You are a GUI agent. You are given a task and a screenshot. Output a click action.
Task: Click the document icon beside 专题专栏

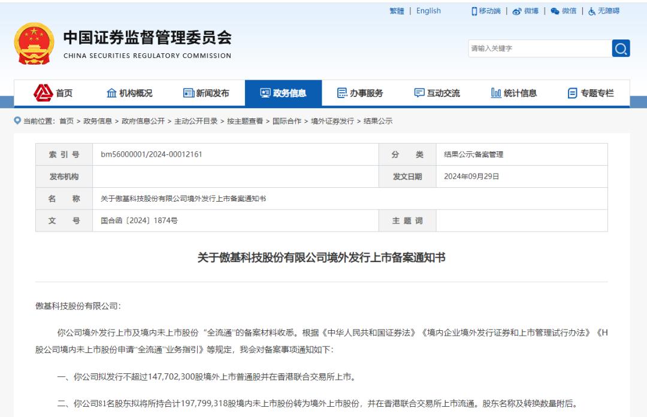(x=572, y=93)
